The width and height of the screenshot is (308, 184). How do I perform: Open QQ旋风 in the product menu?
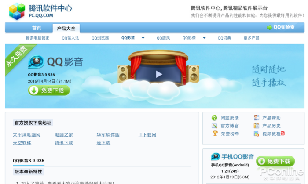click(x=163, y=38)
